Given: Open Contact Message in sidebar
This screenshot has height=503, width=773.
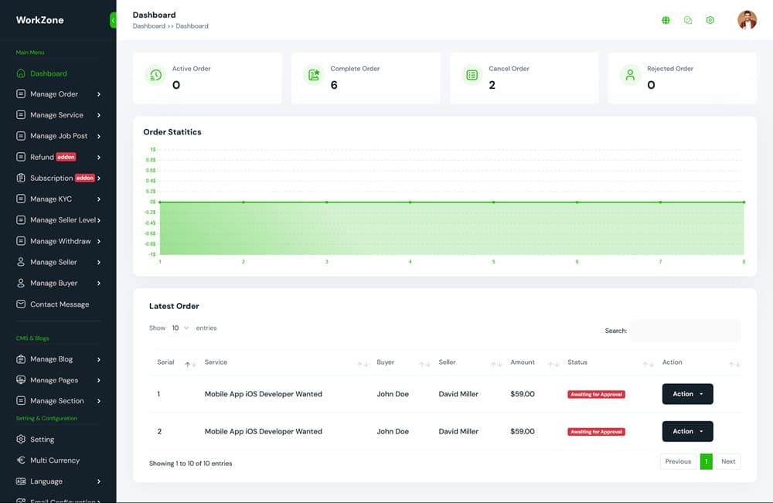Looking at the screenshot, I should [x=59, y=304].
